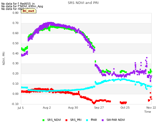This screenshot has width=167, height=125.
Task: Click the chart title SRS NDVI and PRI
Action: coord(83,3)
